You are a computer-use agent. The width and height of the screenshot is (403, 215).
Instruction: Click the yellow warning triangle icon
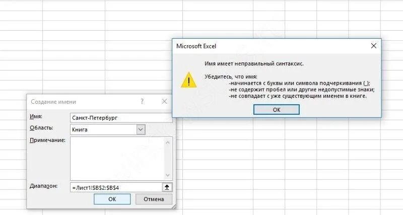[x=188, y=80]
